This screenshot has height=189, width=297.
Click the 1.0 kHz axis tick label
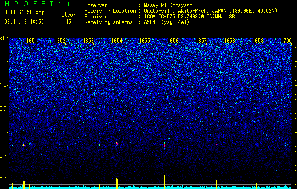tap(4, 85)
